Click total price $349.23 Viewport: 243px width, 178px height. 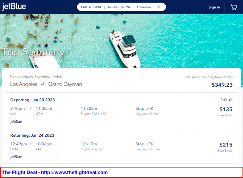(x=222, y=85)
